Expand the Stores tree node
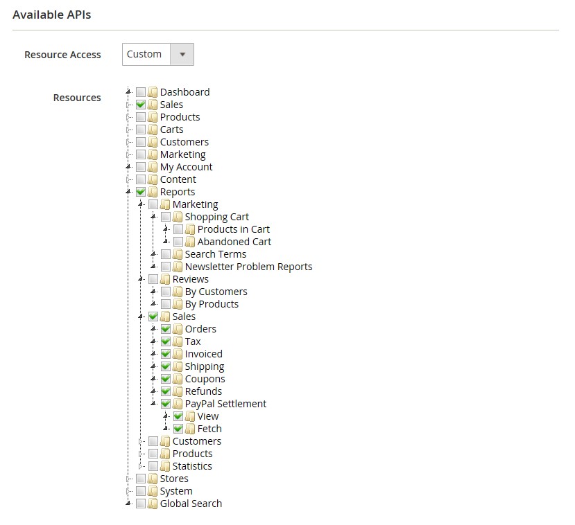 128,479
